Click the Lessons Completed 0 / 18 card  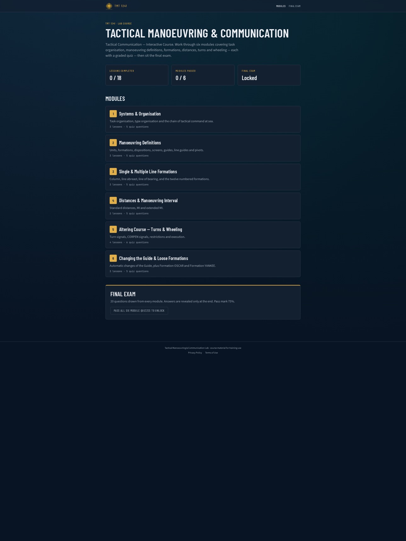click(137, 75)
